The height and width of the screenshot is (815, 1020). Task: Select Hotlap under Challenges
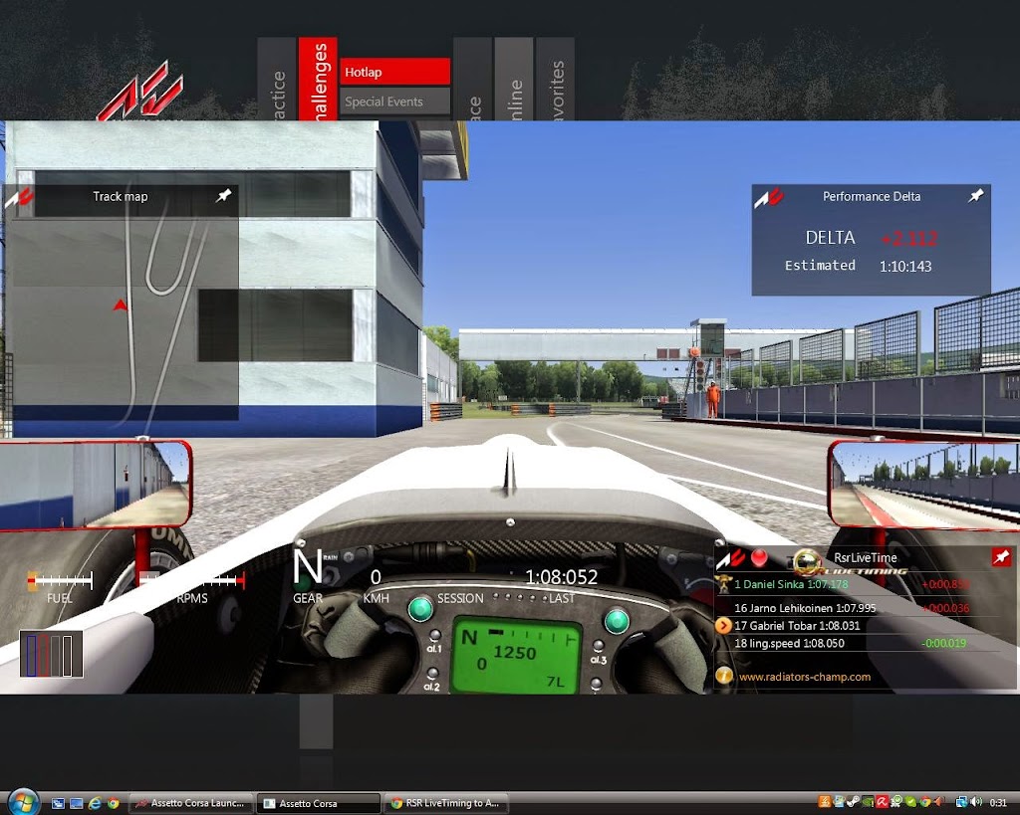click(x=394, y=72)
